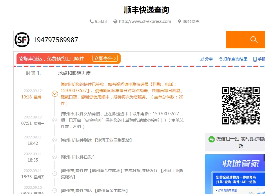265x194 pixels.
Task: Click the orange check status icon for 10:18
Action: [x=55, y=94]
